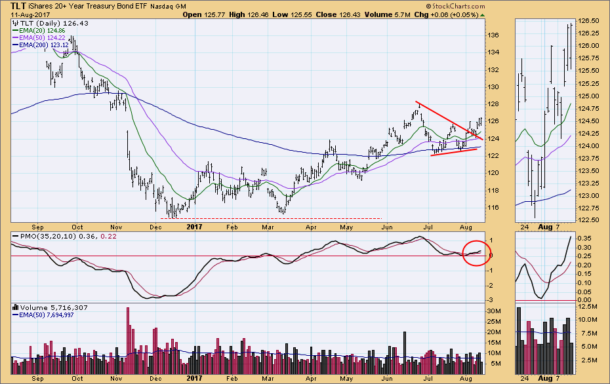Click the 122.50 label in the zoom panel
Viewport: 610px width, 384px height.
tap(588, 220)
